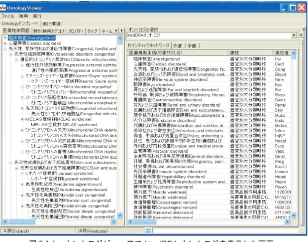Collapse the parent レオパード症候群 Leopard syndrome node
Screen dimensions: 308x242
[22, 174]
